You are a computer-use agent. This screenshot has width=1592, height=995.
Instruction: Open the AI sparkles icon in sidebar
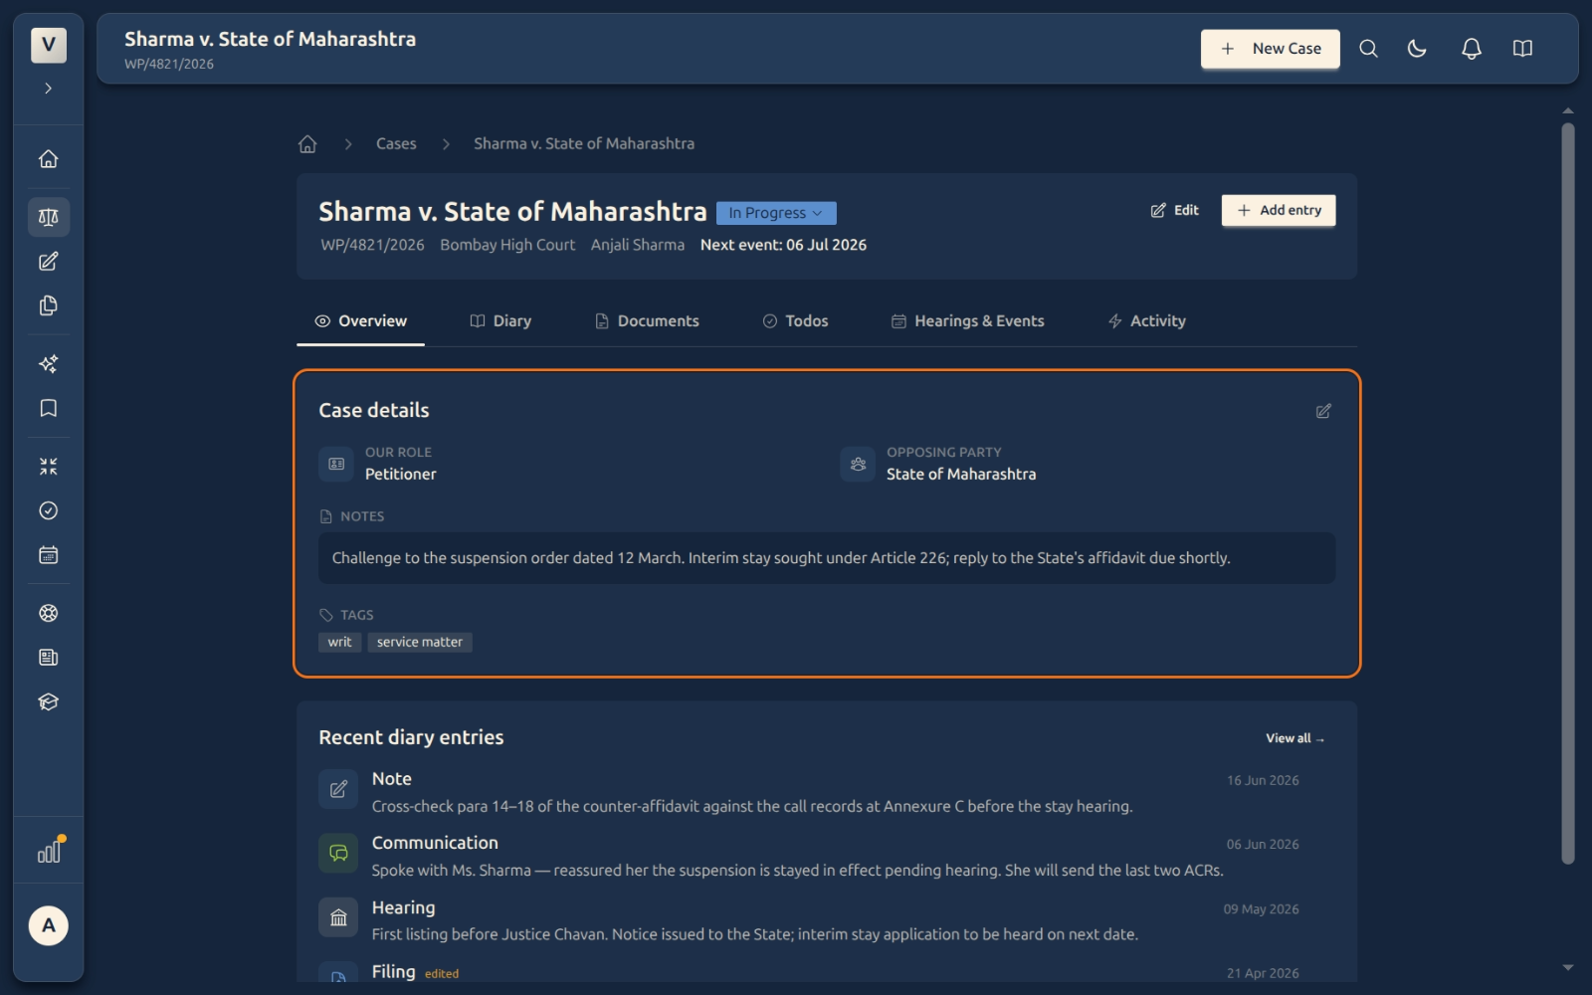48,364
